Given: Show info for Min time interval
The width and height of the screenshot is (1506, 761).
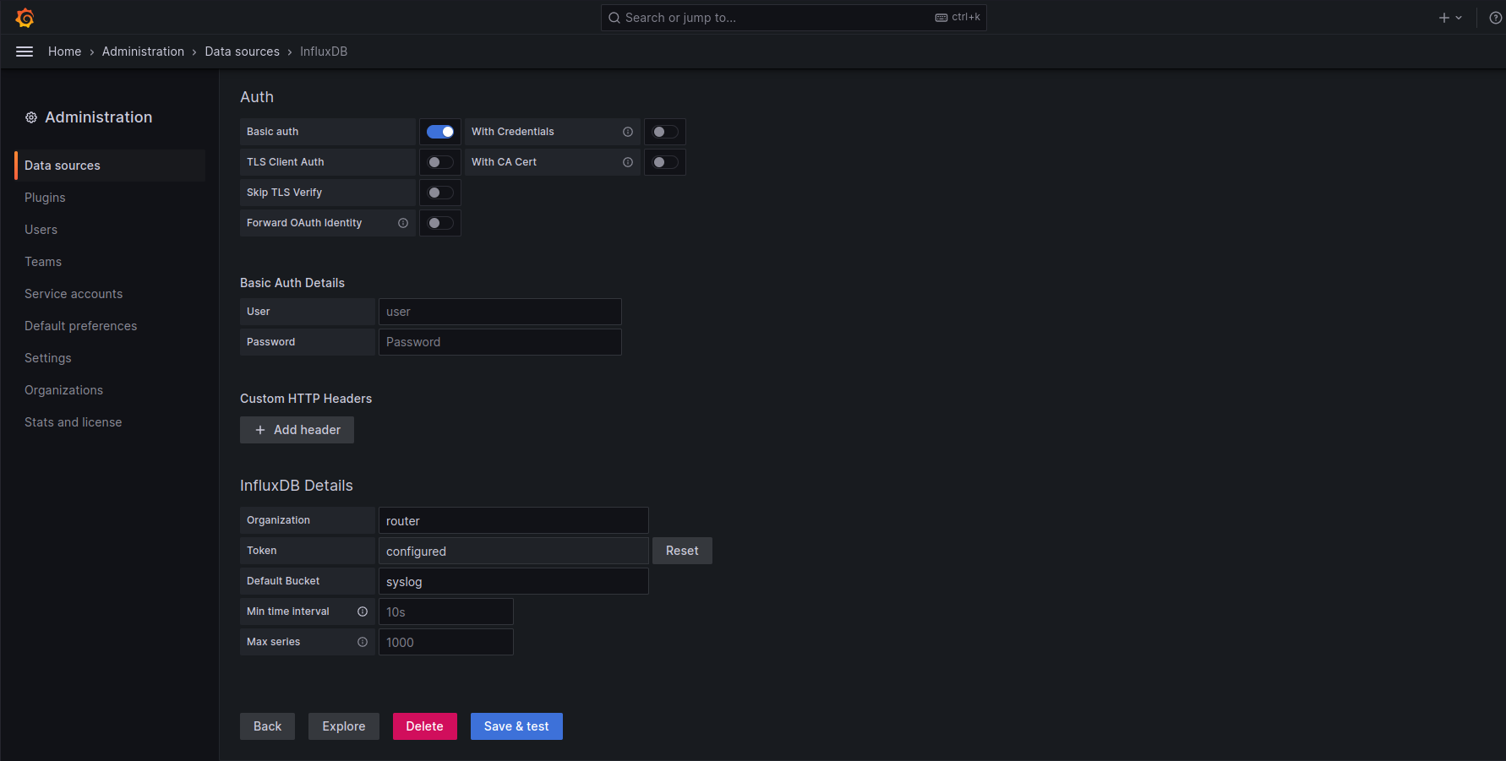Looking at the screenshot, I should coord(363,612).
